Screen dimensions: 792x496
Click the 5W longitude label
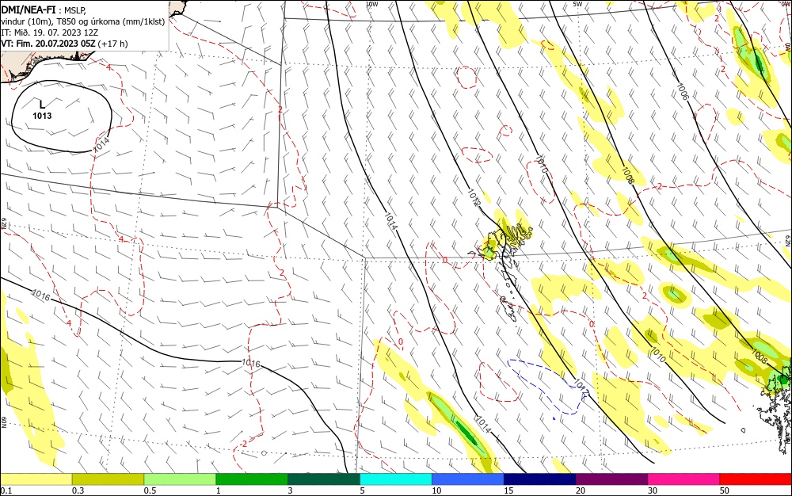(577, 4)
